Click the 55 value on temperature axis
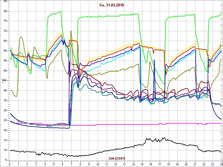 click(x=5, y=61)
